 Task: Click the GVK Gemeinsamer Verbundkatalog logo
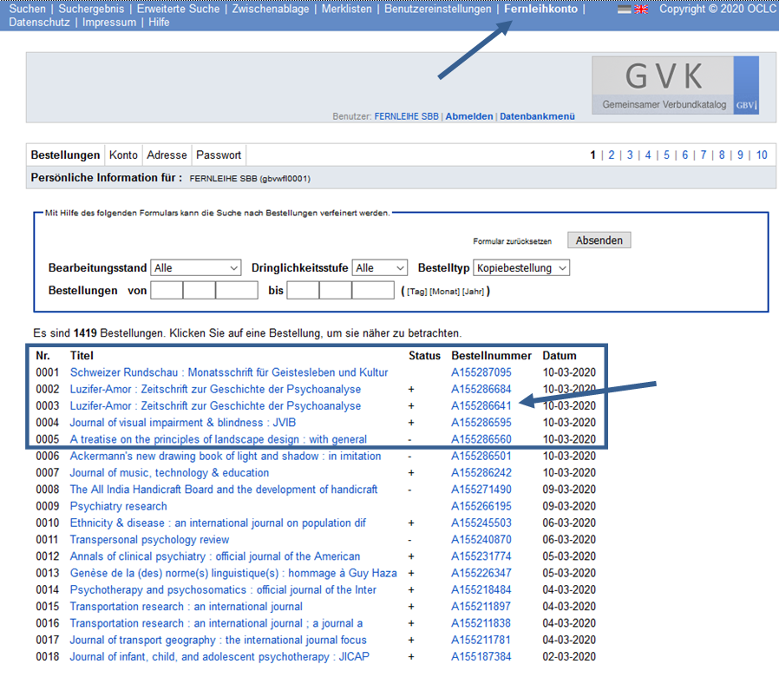[675, 85]
